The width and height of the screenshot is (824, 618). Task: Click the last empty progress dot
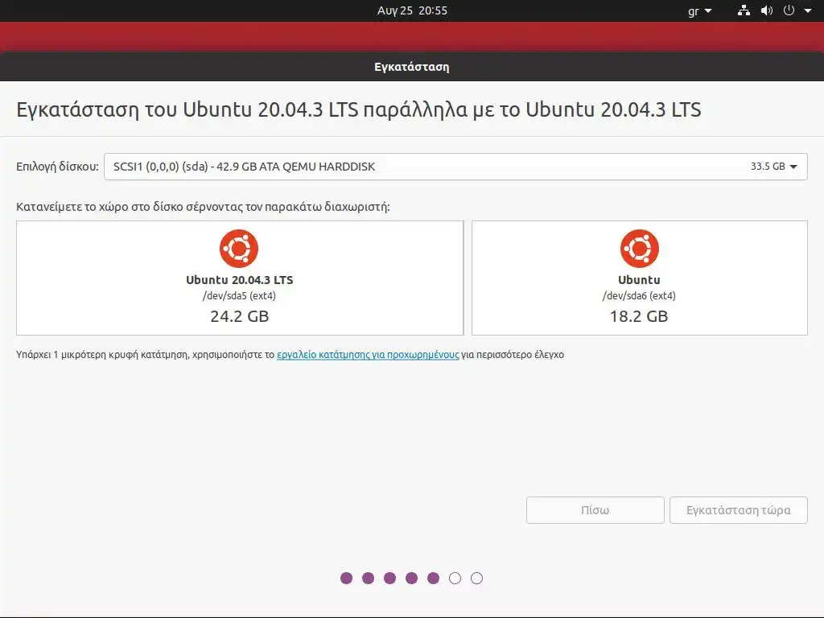476,578
